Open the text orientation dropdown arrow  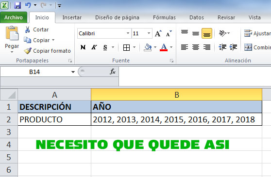(228, 33)
